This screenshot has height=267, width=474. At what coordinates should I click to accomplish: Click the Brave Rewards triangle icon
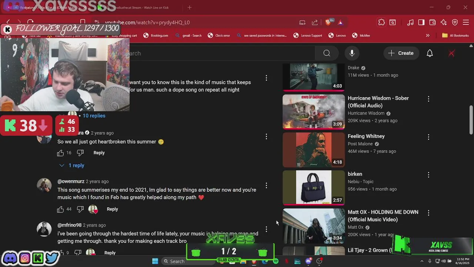[340, 23]
